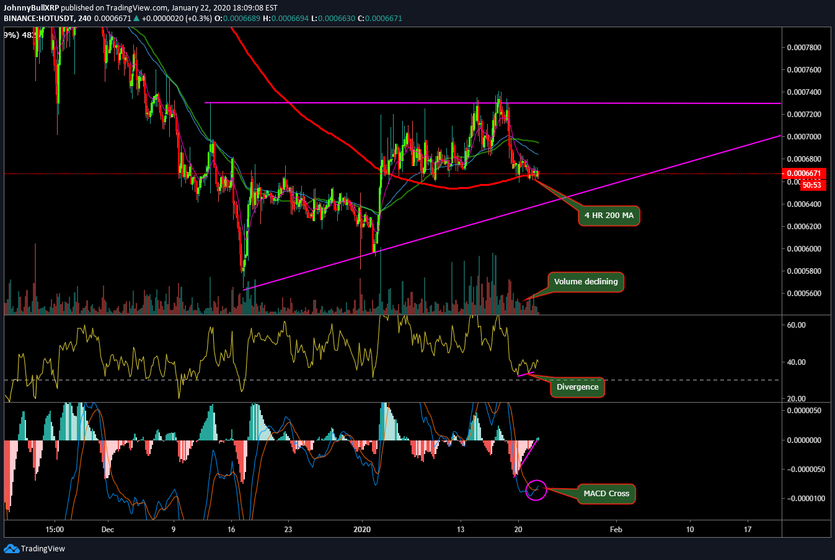Image resolution: width=835 pixels, height=560 pixels.
Task: Click the magenta circle on MACD lines
Action: pos(536,490)
